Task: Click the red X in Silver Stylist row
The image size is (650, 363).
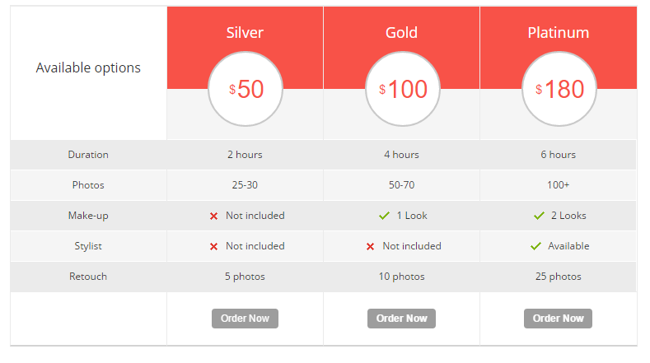Action: [x=213, y=246]
